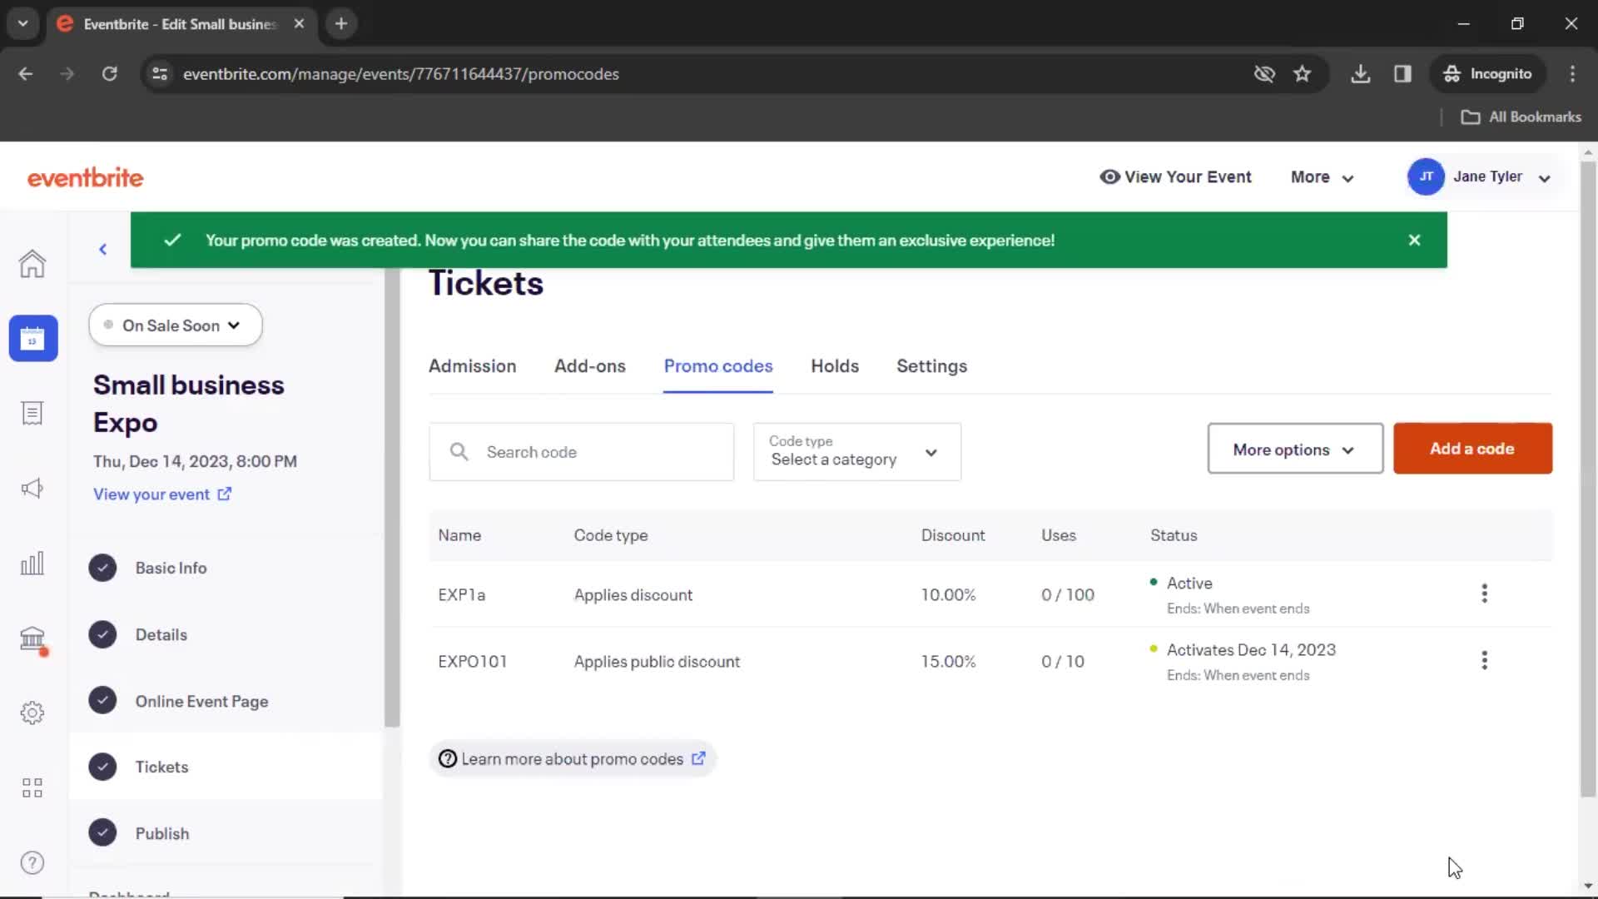
Task: Open a new browser tab
Action: tap(340, 23)
